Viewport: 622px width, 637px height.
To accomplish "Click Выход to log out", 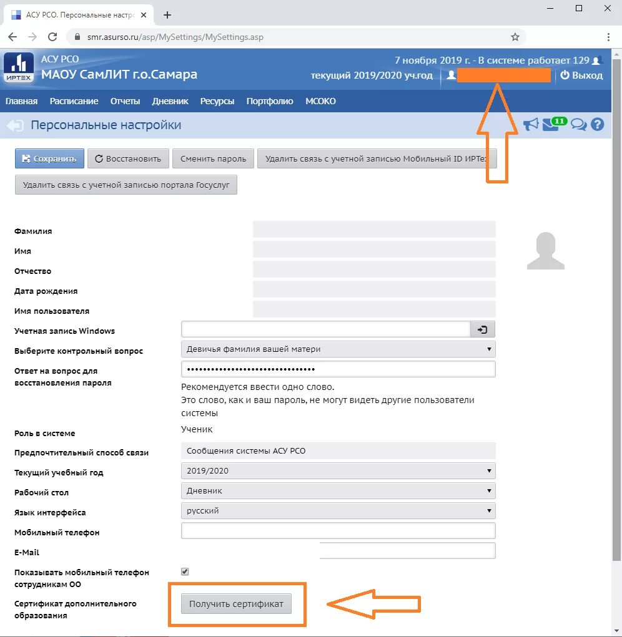I will pos(581,75).
